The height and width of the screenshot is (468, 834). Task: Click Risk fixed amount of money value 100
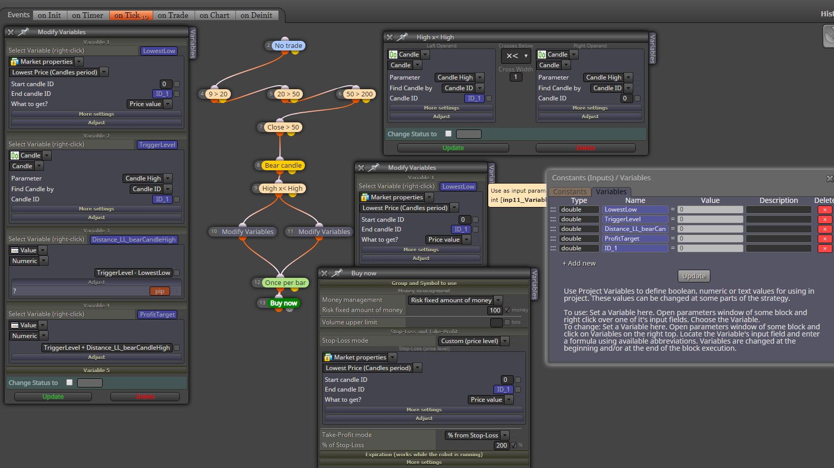click(x=495, y=310)
